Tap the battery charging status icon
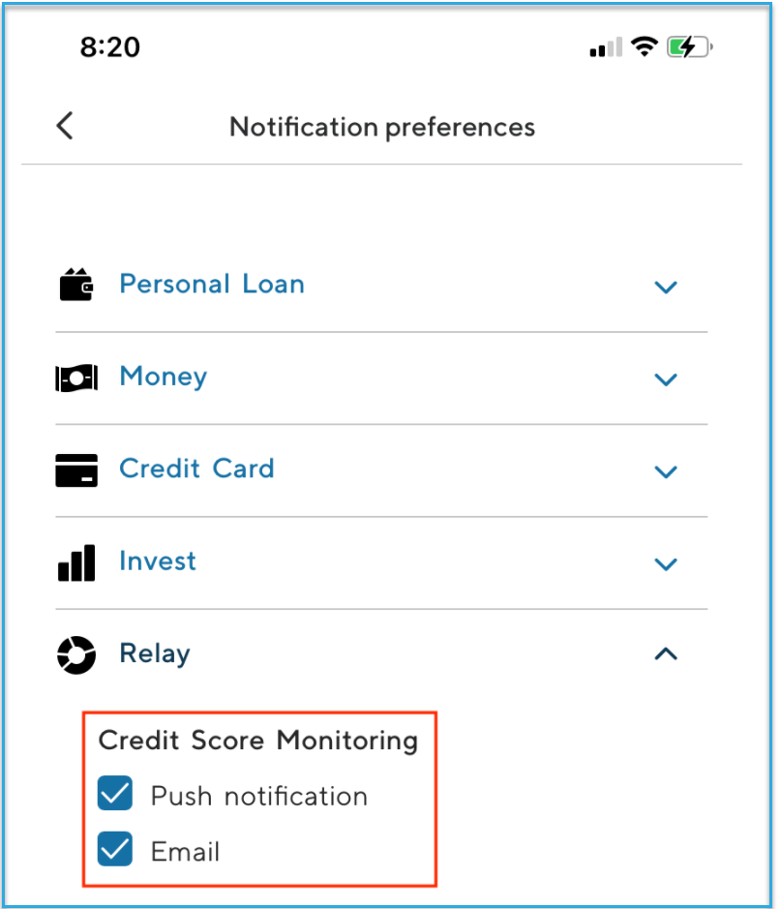 click(x=690, y=47)
